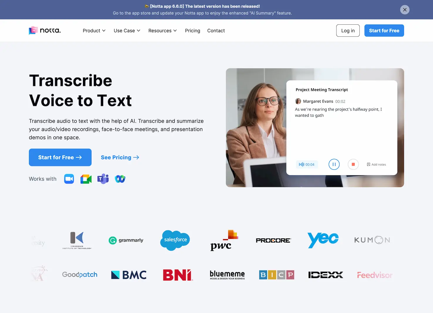Click the Log in button
The height and width of the screenshot is (313, 433).
point(348,31)
